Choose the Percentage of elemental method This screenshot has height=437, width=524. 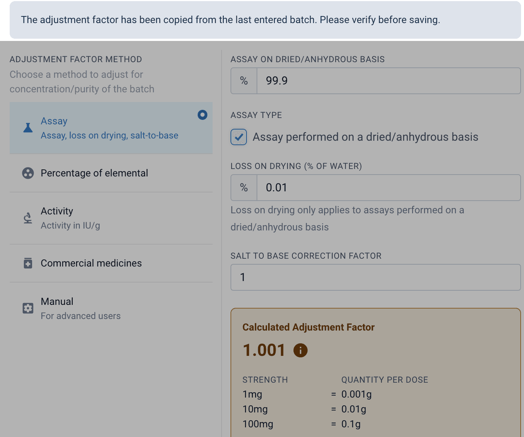point(111,173)
